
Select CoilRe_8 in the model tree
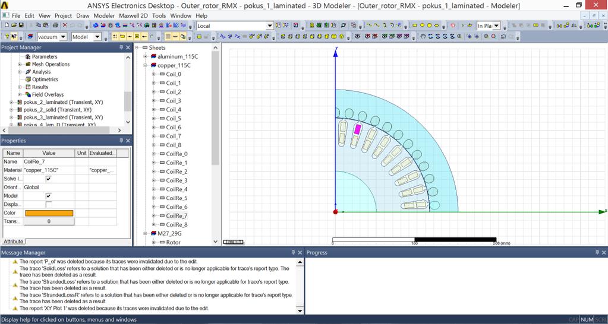tap(177, 224)
